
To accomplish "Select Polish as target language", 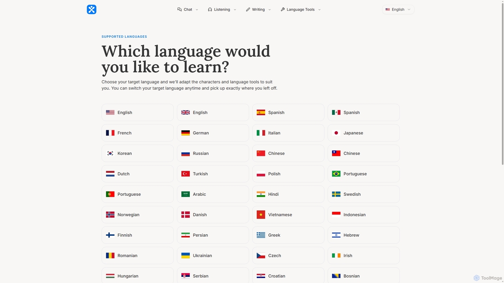I will click(288, 174).
